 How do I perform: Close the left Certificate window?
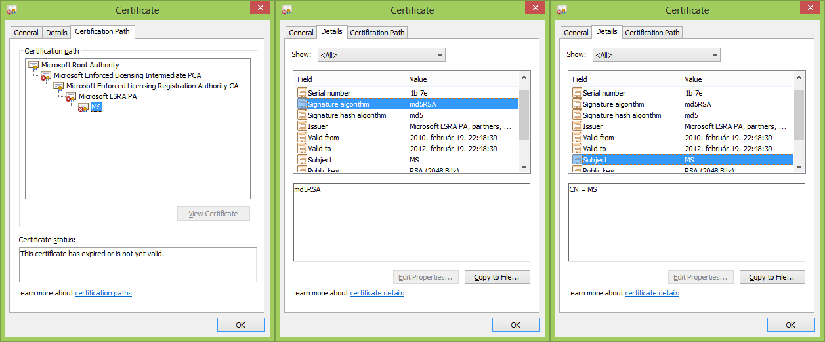click(261, 7)
